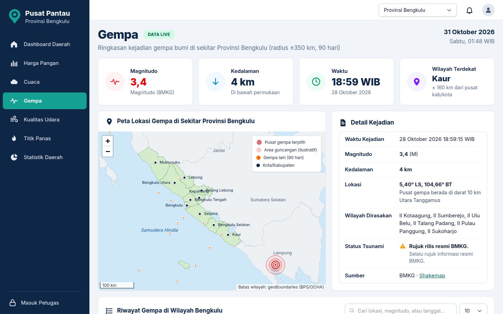Open Statistik Daerah

(x=45, y=157)
